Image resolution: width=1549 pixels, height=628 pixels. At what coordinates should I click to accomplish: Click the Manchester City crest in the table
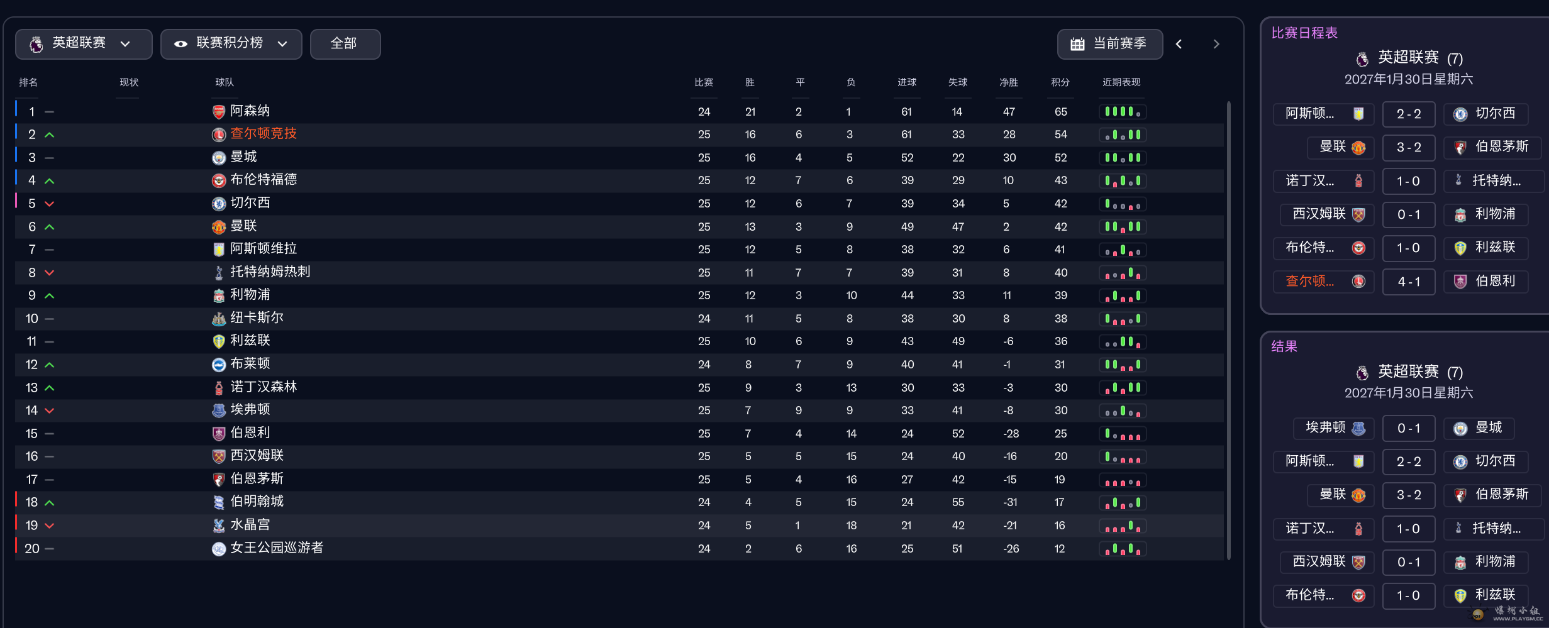click(218, 158)
